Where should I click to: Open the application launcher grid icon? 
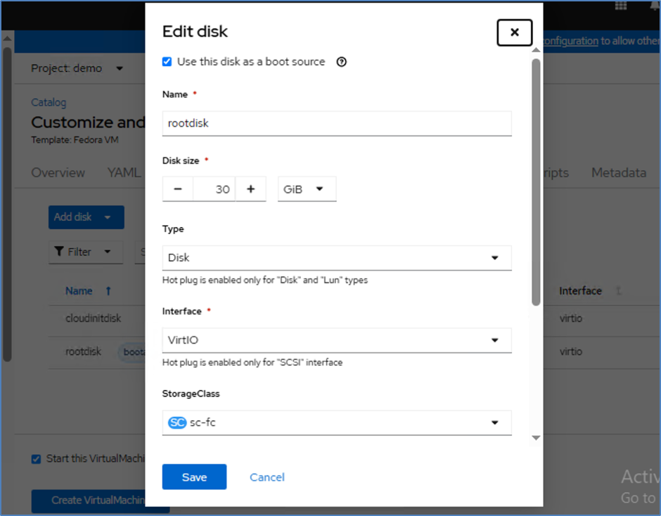[x=621, y=6]
